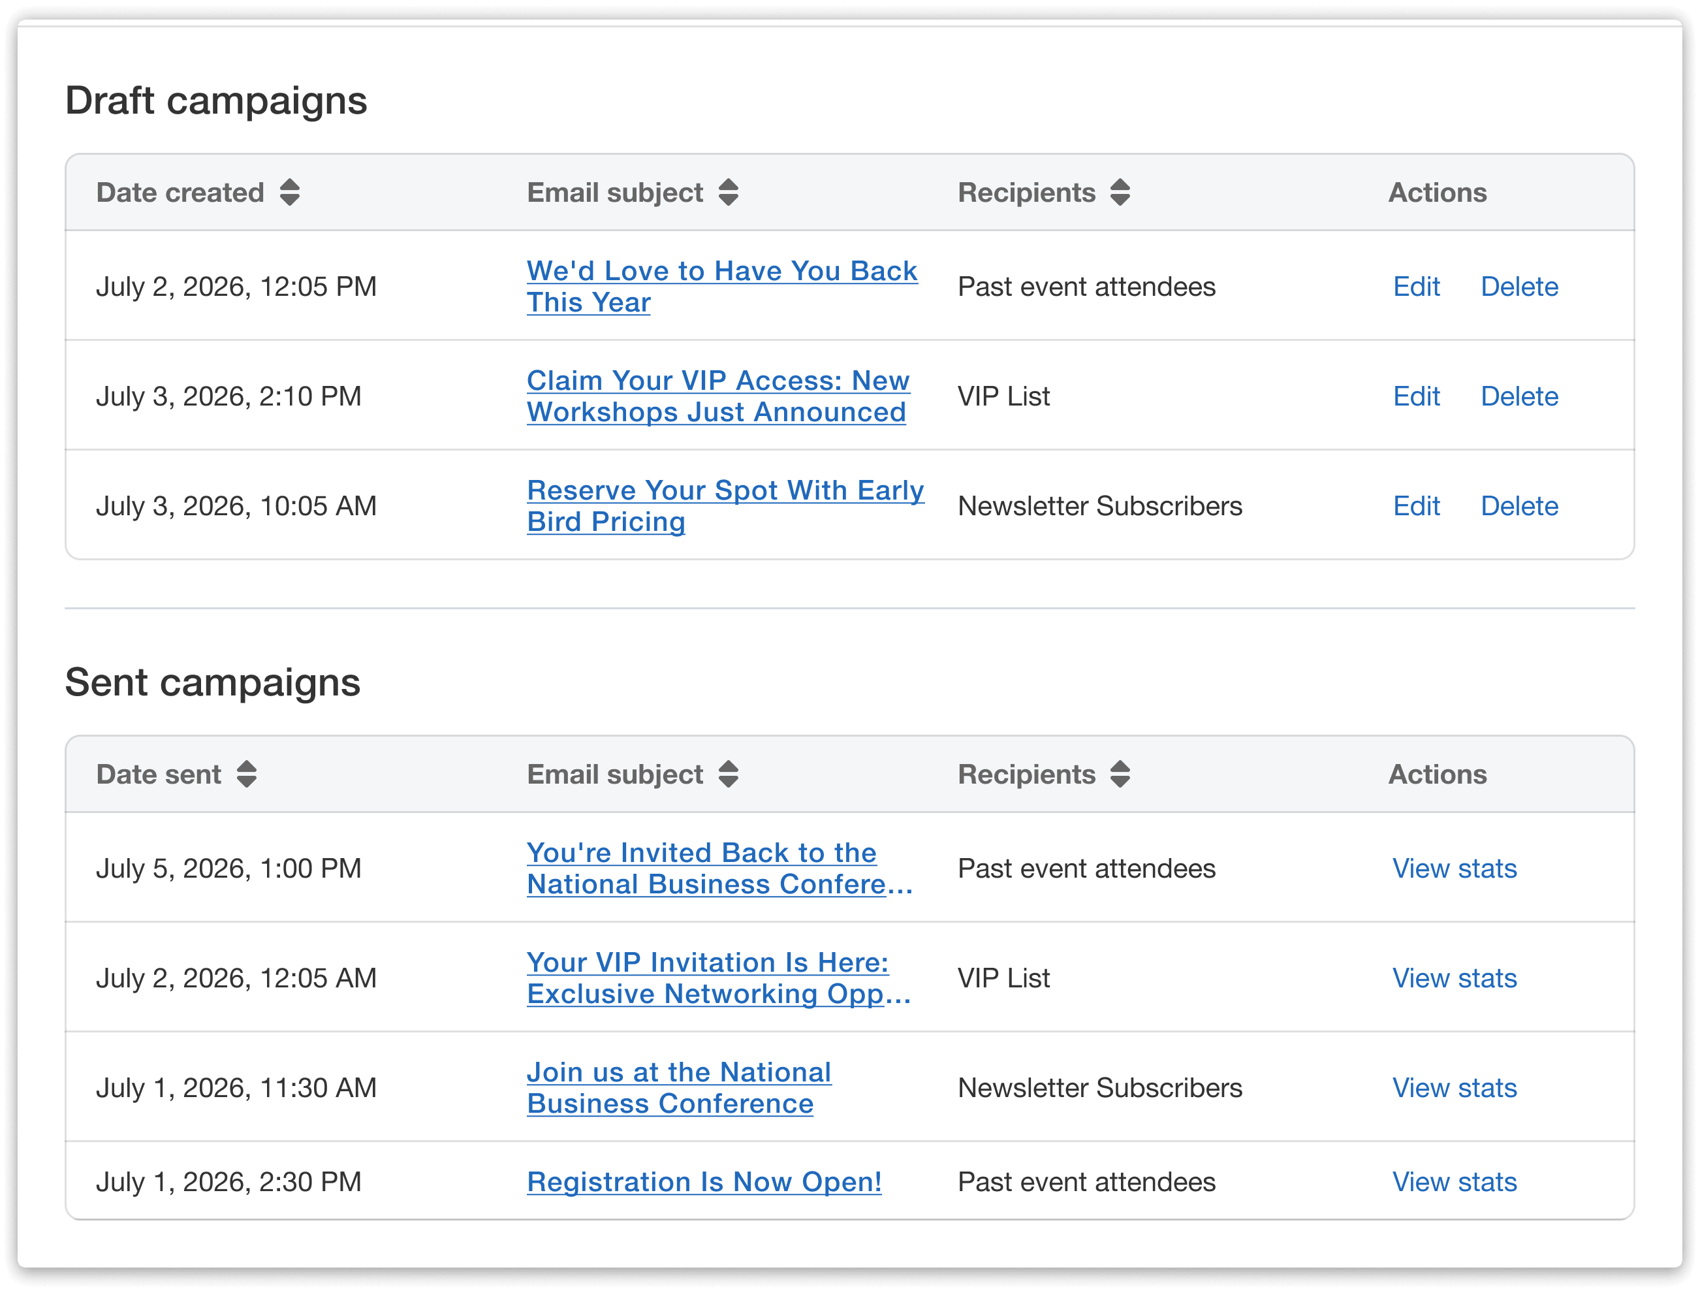Image resolution: width=1700 pixels, height=1293 pixels.
Task: Open 'You're Invited Back' sent campaign
Action: 720,868
